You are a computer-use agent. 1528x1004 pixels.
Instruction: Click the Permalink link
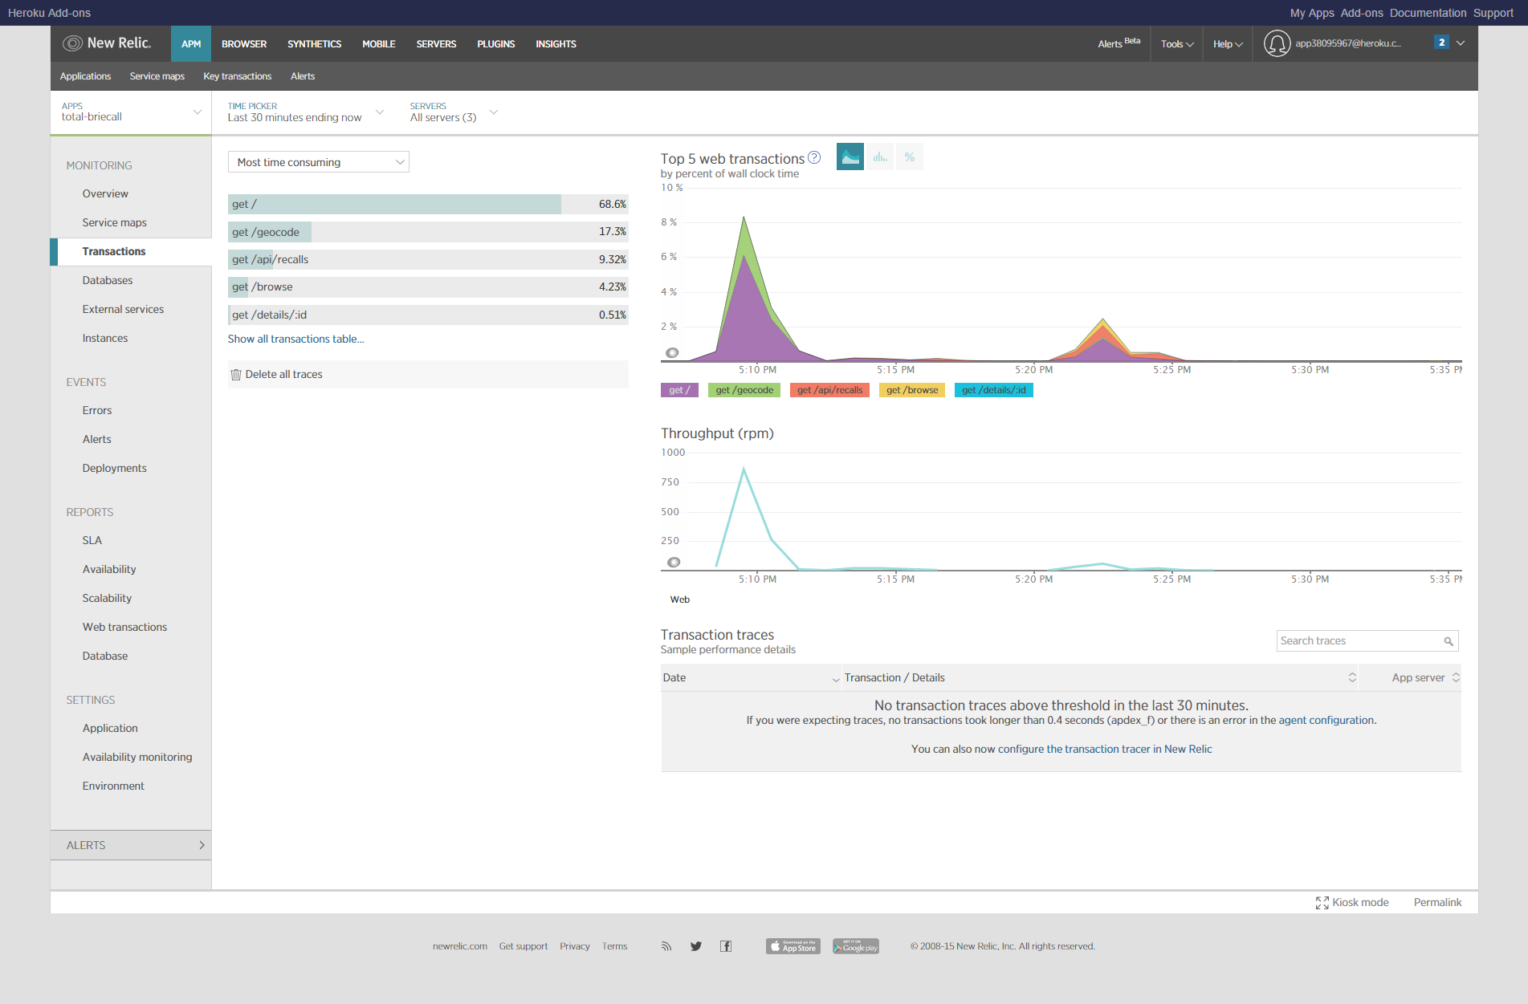(1437, 903)
